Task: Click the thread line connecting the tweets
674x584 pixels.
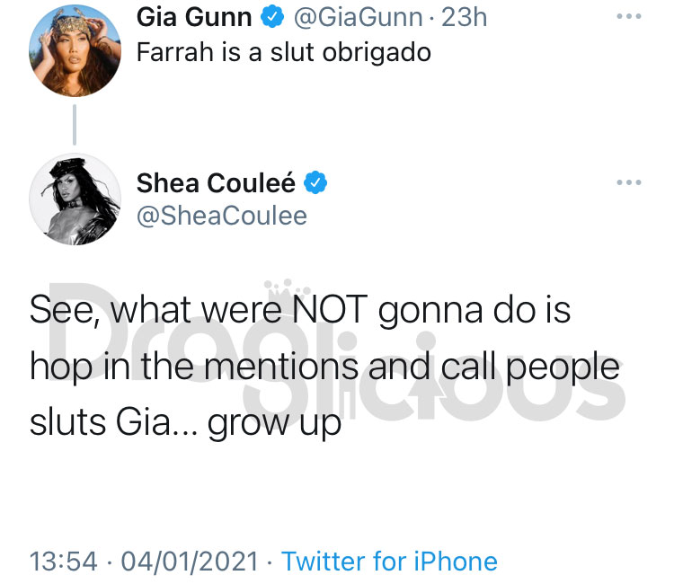Action: coord(75,125)
